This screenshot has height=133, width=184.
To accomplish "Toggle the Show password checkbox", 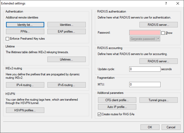I will pos(163,33).
